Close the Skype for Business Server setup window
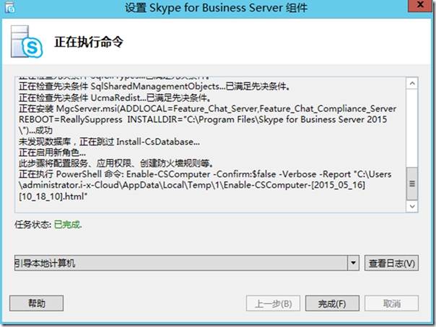The image size is (436, 327). coord(420,5)
